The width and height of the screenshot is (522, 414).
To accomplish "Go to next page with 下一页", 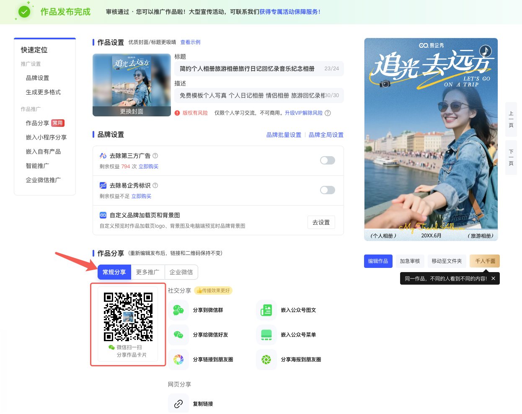I will [x=511, y=158].
